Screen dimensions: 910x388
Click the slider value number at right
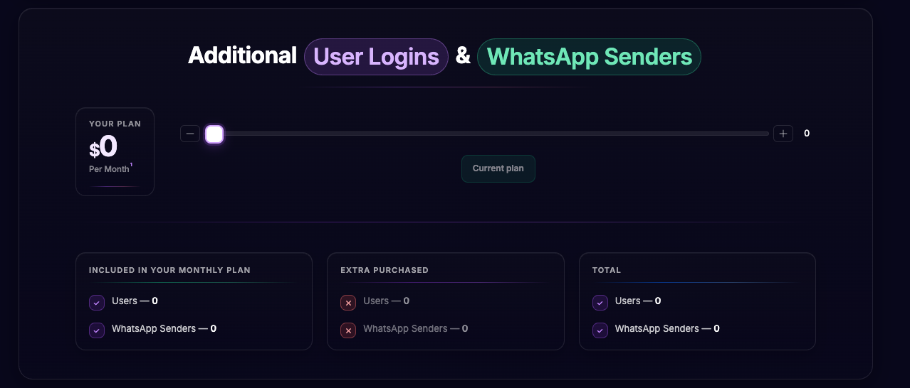(x=807, y=134)
